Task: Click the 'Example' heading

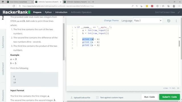Action: (15, 55)
